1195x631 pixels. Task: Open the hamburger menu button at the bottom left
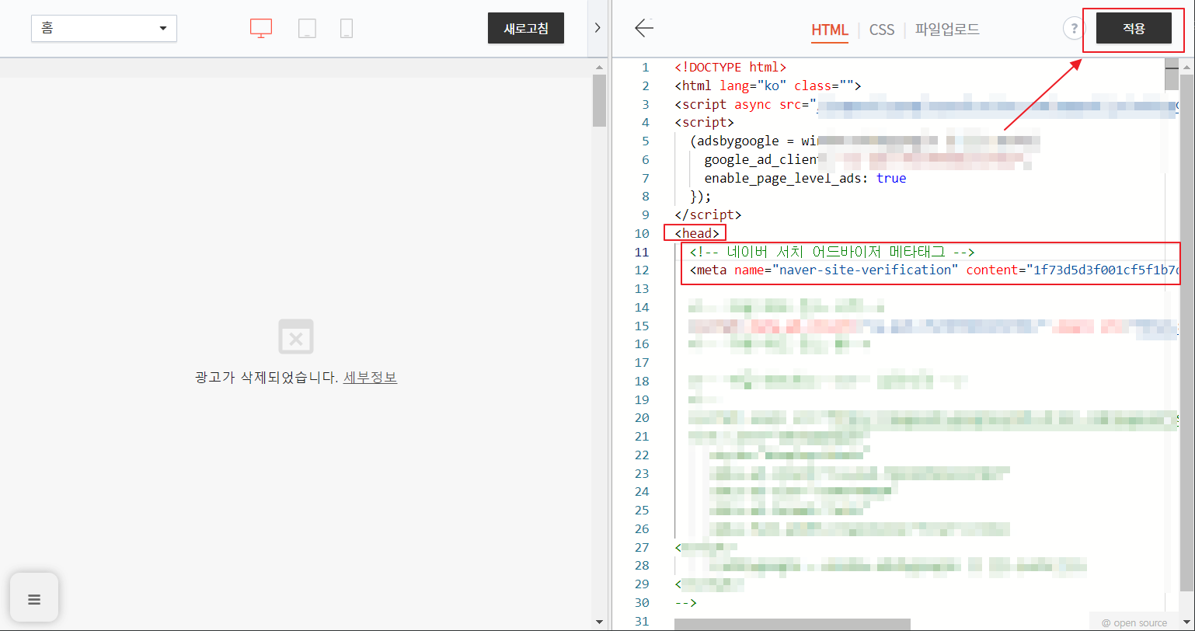(x=34, y=599)
